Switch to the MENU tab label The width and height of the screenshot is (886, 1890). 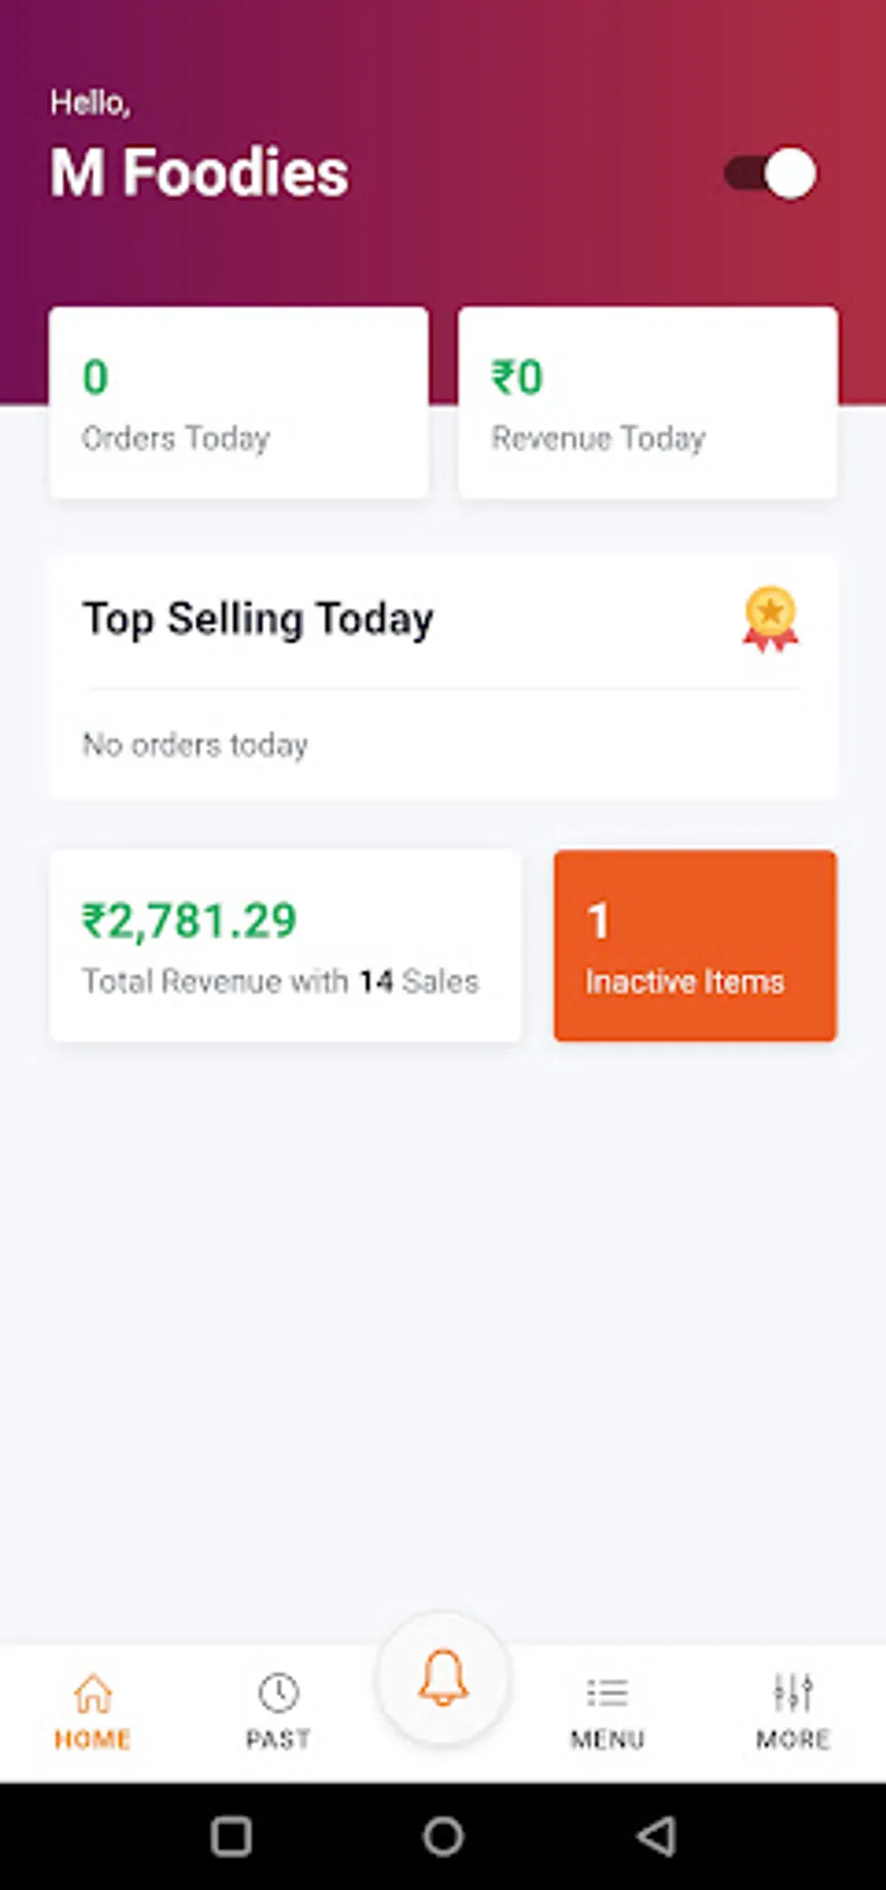coord(607,1739)
